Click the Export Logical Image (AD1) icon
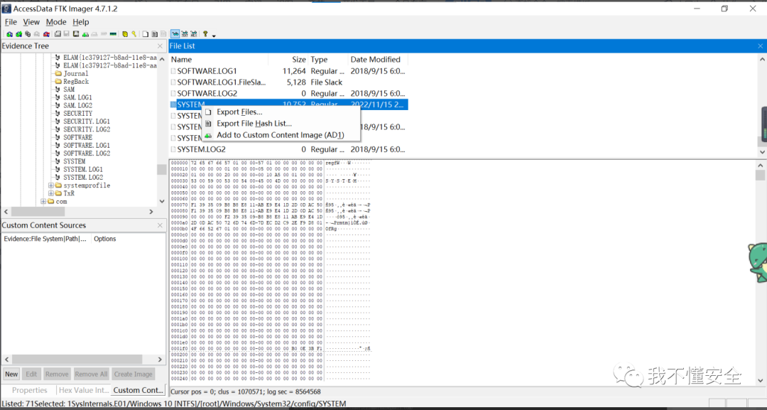 click(x=76, y=34)
